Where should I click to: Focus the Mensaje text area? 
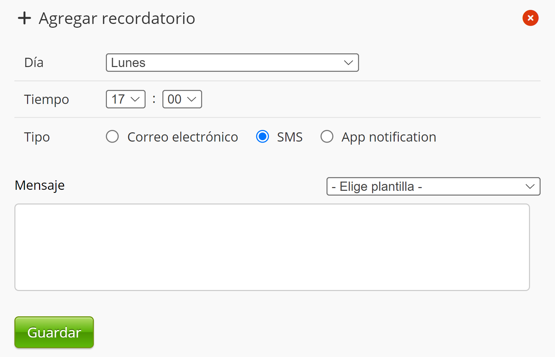[272, 247]
